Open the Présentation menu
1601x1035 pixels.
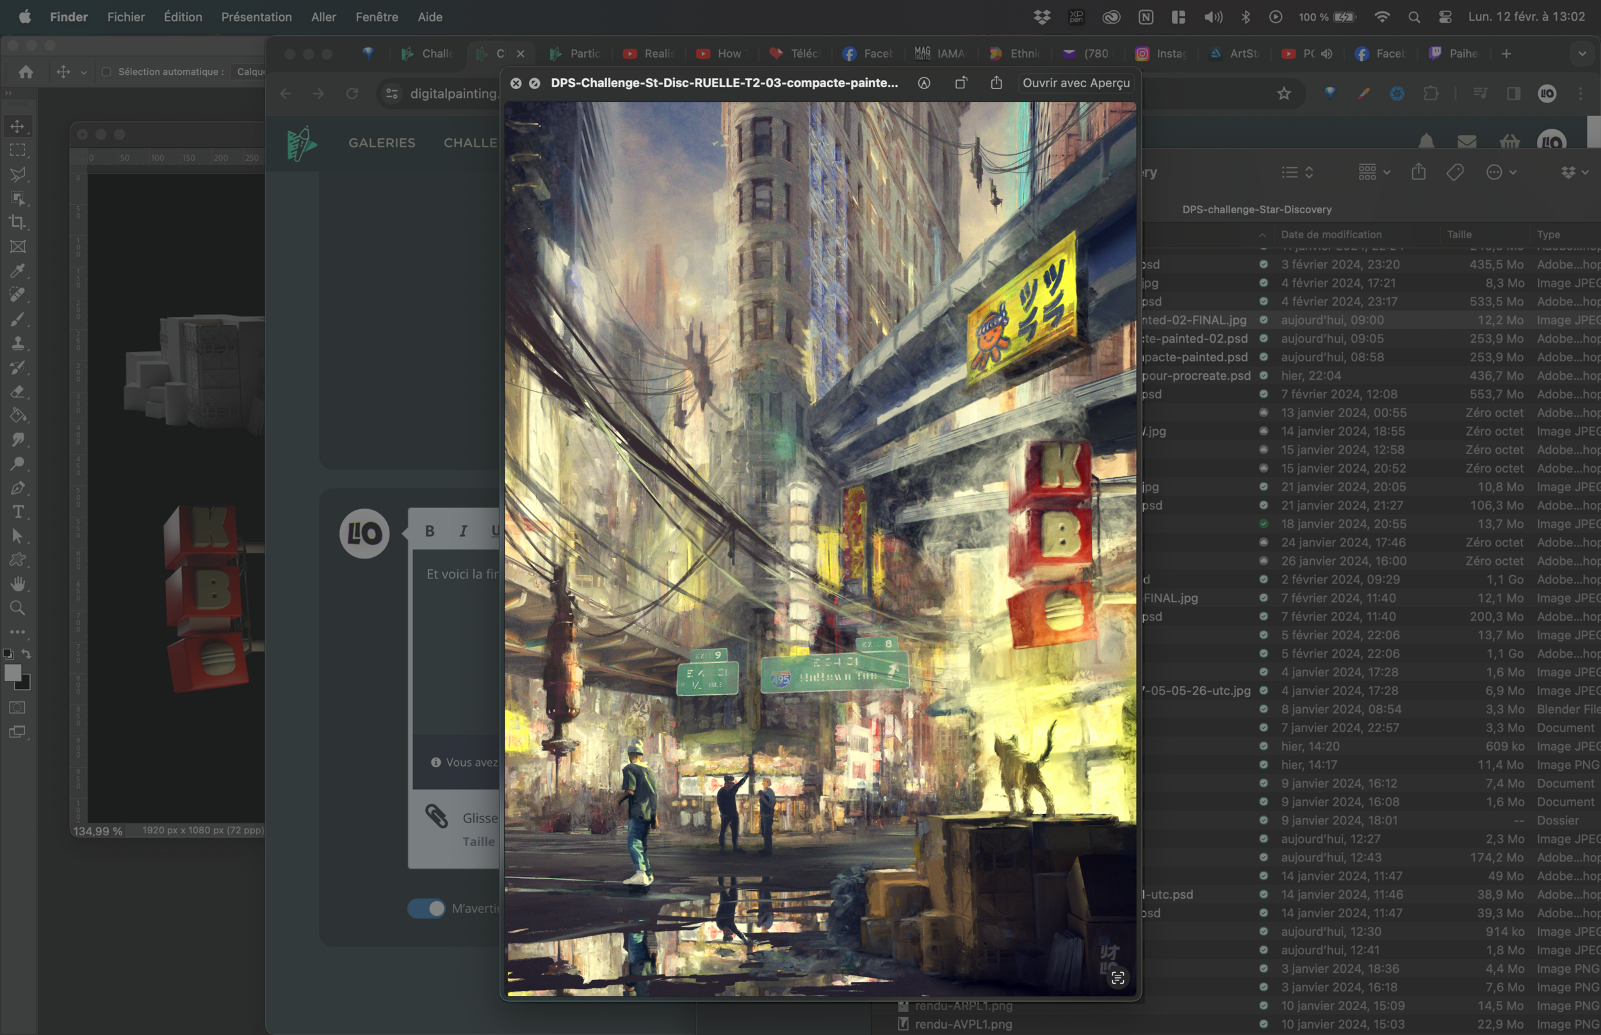pyautogui.click(x=256, y=17)
